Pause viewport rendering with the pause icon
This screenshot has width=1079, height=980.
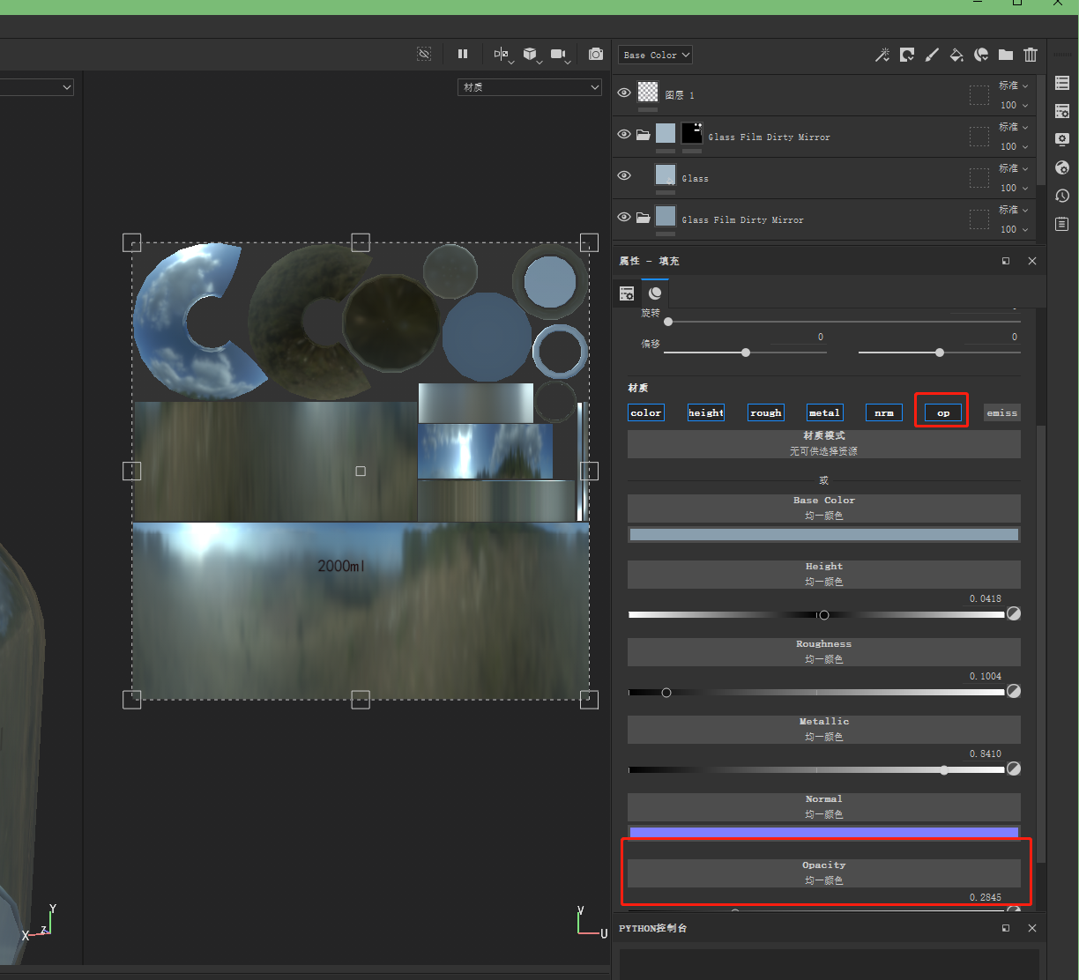pyautogui.click(x=463, y=55)
